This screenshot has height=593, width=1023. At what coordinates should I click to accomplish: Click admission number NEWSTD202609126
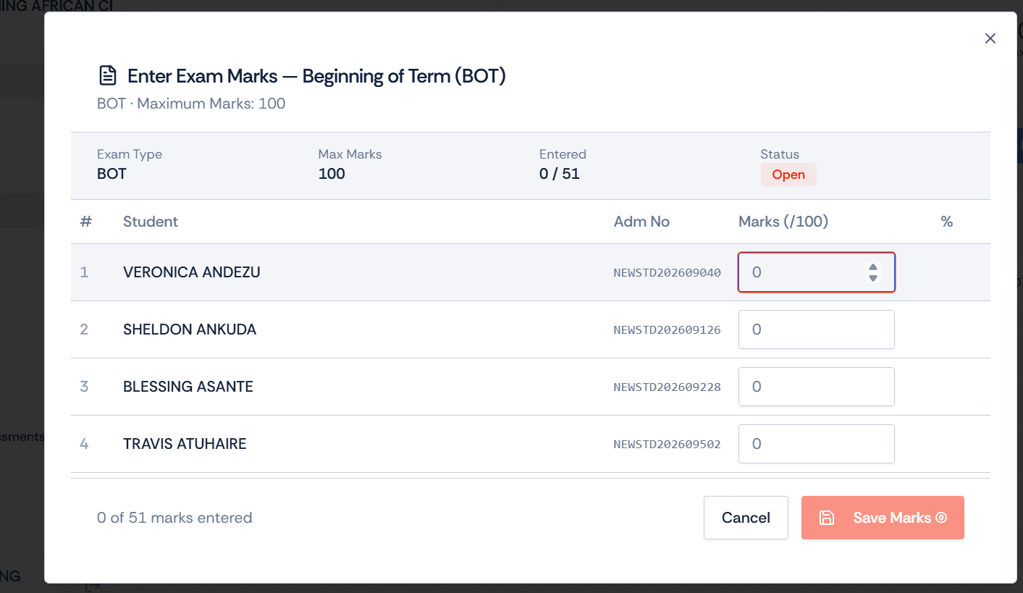(667, 330)
